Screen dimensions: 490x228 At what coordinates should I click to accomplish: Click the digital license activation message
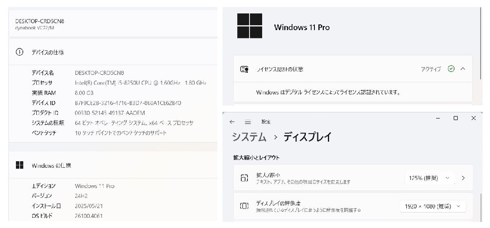(x=328, y=92)
